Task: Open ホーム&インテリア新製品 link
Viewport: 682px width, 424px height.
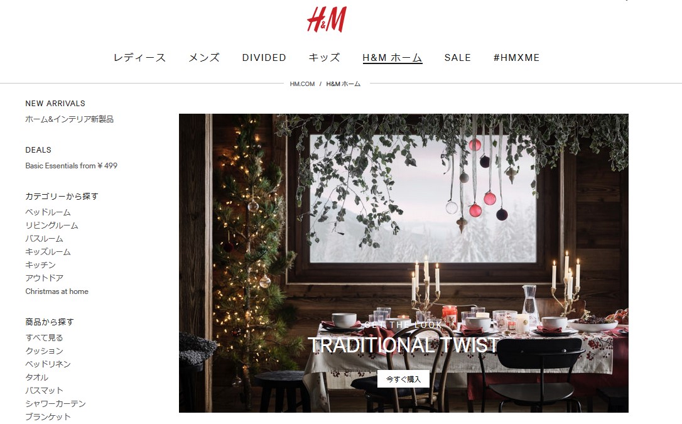Action: [x=69, y=119]
